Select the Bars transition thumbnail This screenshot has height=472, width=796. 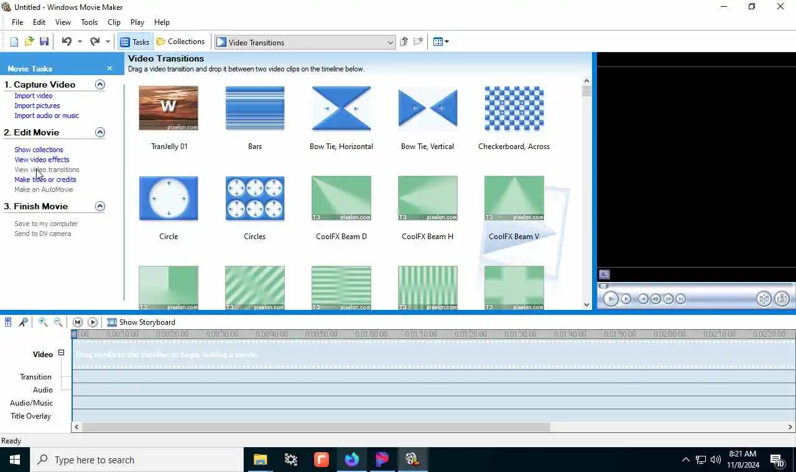pos(255,108)
